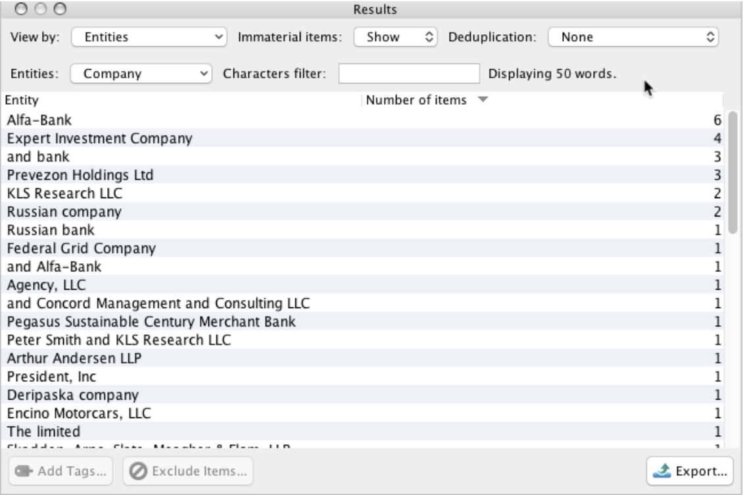Click the Displaying 50 words label

click(x=552, y=74)
